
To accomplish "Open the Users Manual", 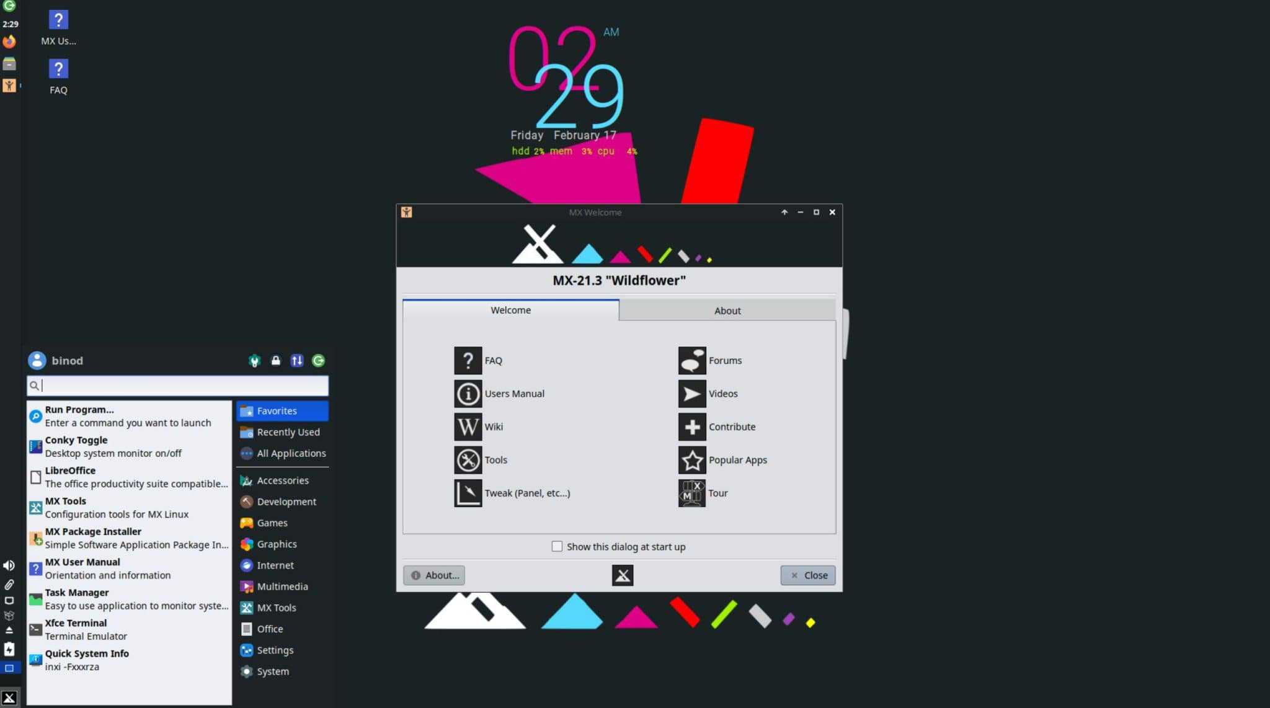I will [499, 393].
